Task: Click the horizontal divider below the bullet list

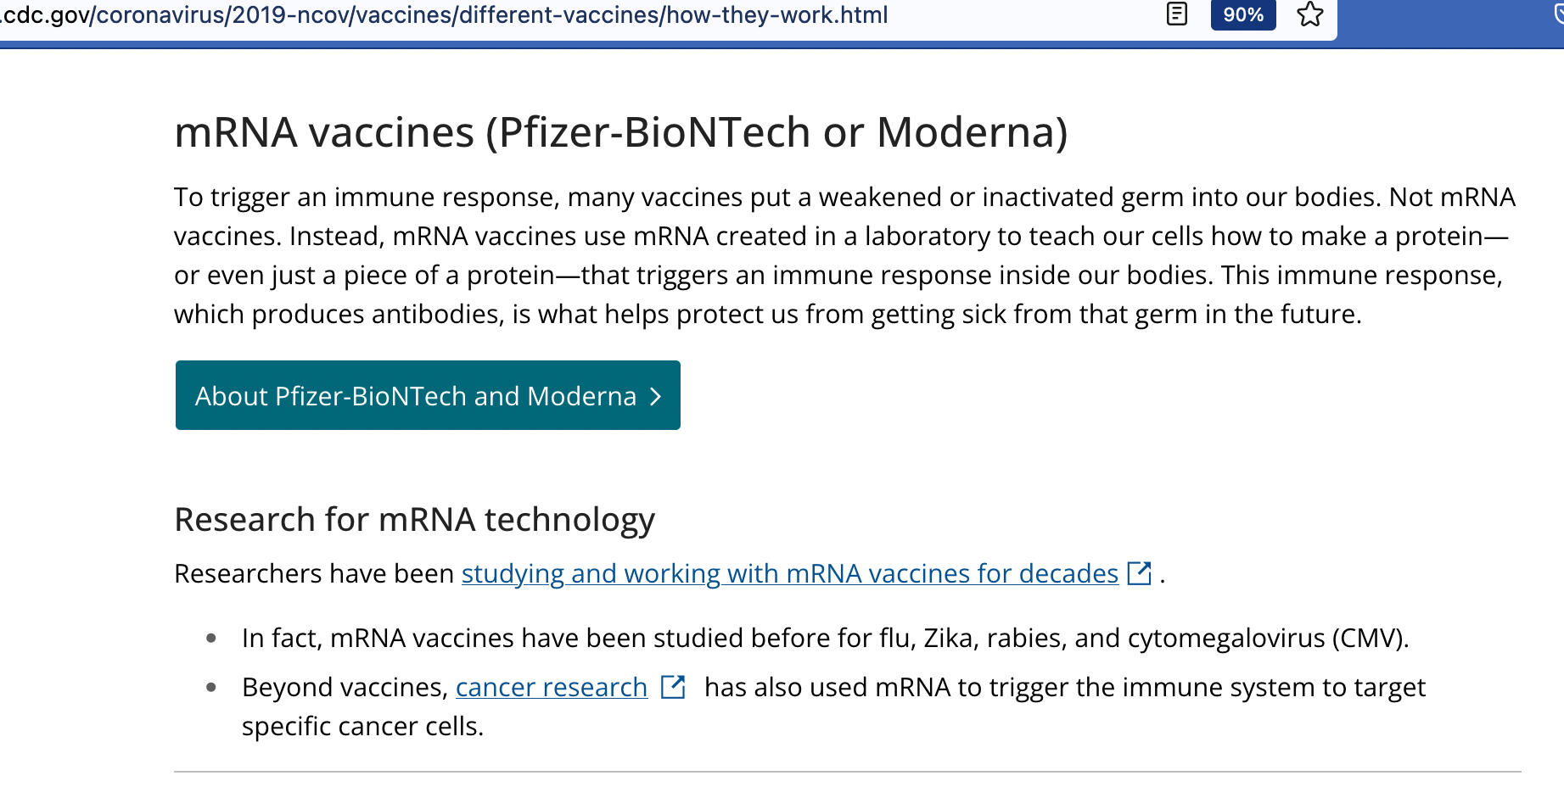Action: 847,772
